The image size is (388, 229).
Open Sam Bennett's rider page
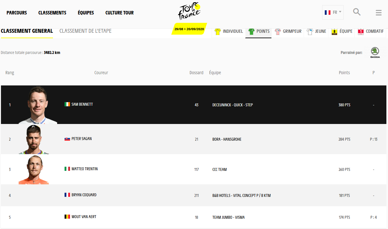click(82, 104)
